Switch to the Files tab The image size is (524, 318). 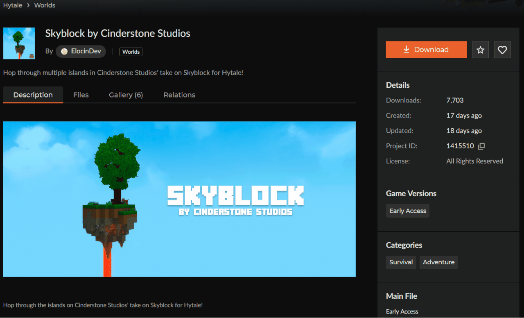tap(81, 95)
